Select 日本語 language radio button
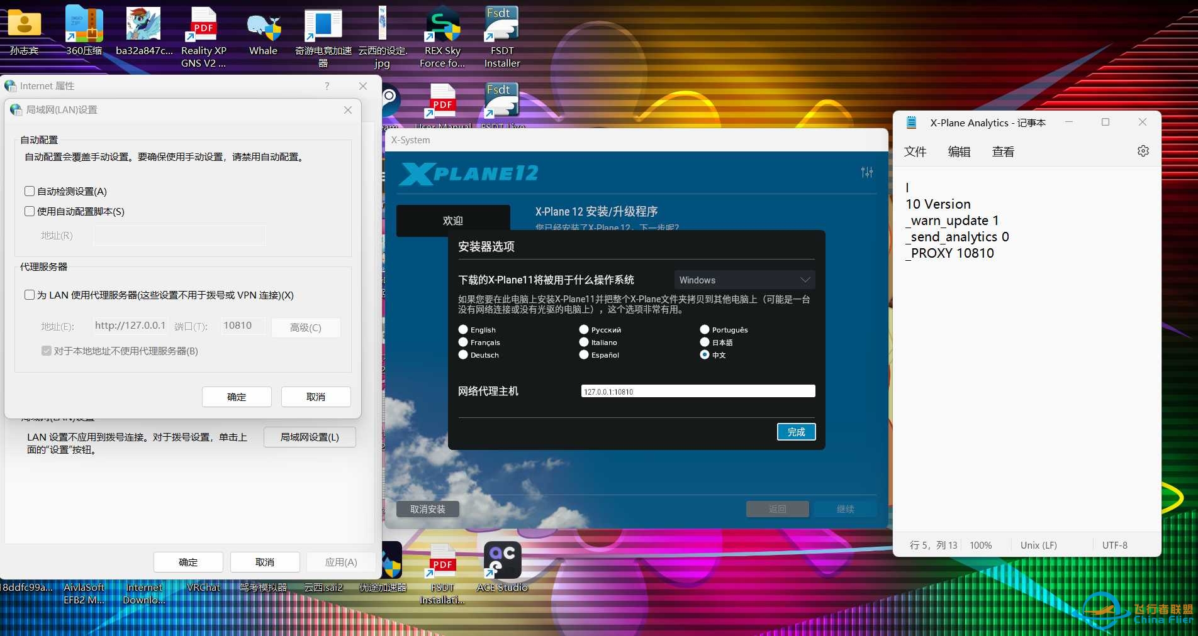The width and height of the screenshot is (1198, 636). click(x=705, y=342)
